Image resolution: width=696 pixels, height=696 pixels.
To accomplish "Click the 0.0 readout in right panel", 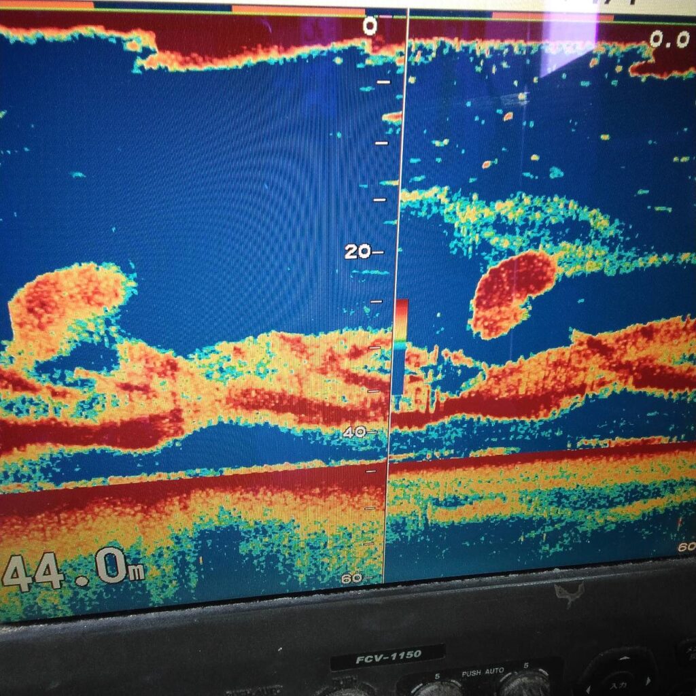I will coord(669,39).
